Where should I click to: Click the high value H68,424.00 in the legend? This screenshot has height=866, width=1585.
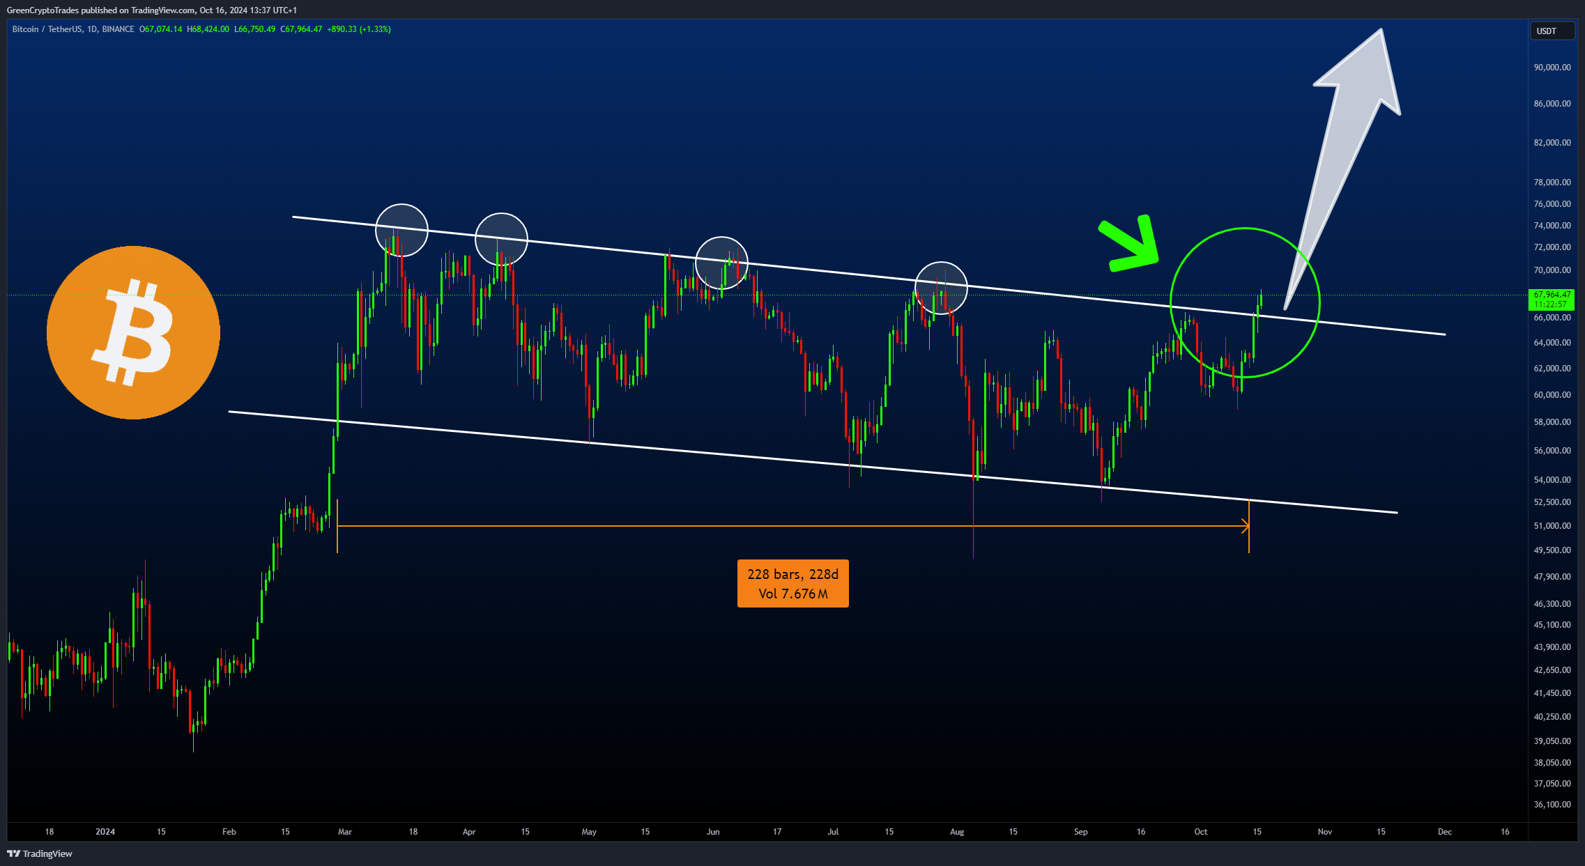(x=208, y=29)
